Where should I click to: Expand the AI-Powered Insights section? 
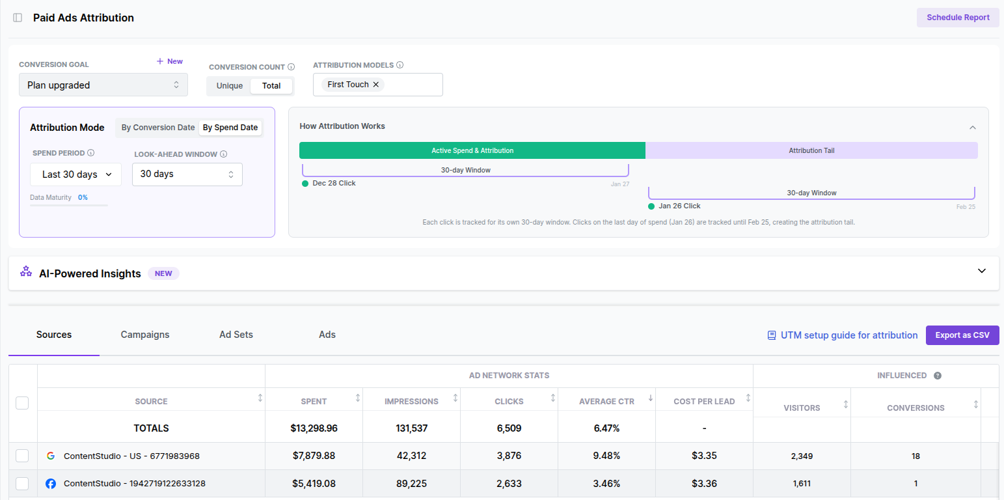click(x=982, y=271)
